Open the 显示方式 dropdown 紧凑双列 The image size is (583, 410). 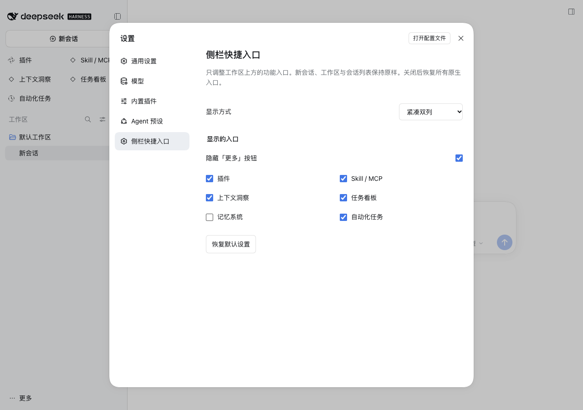[431, 112]
